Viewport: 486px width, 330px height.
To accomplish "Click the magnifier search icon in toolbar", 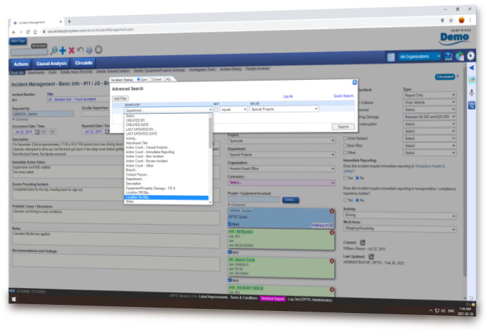I will pos(54,50).
